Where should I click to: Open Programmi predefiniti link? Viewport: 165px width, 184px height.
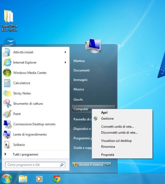(83, 138)
